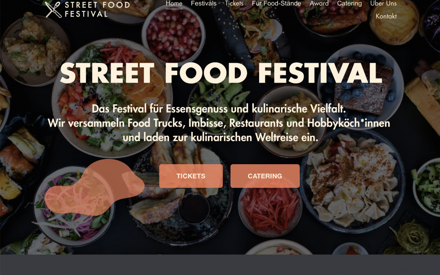Go to the Festivals page
The image size is (440, 275).
(x=203, y=3)
